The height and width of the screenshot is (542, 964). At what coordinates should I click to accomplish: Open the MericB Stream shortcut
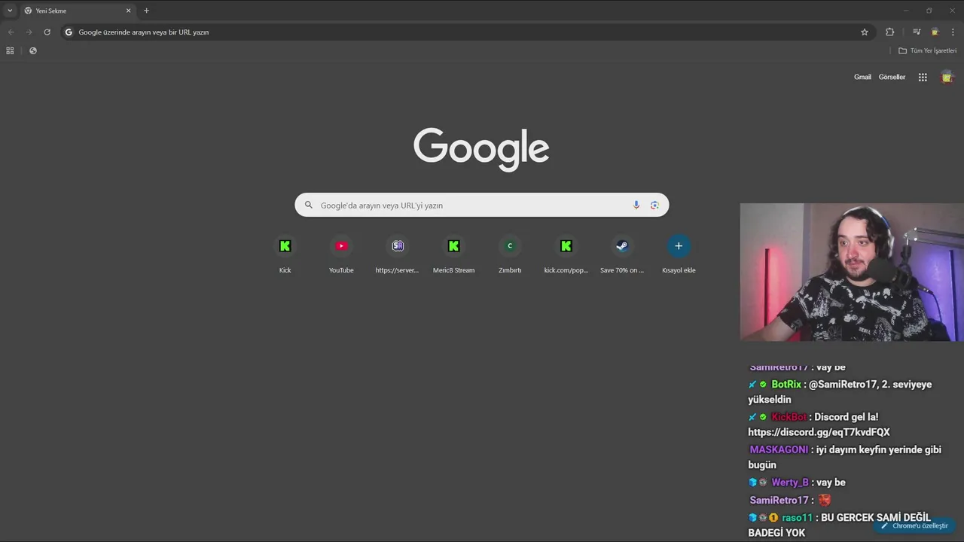click(x=453, y=254)
